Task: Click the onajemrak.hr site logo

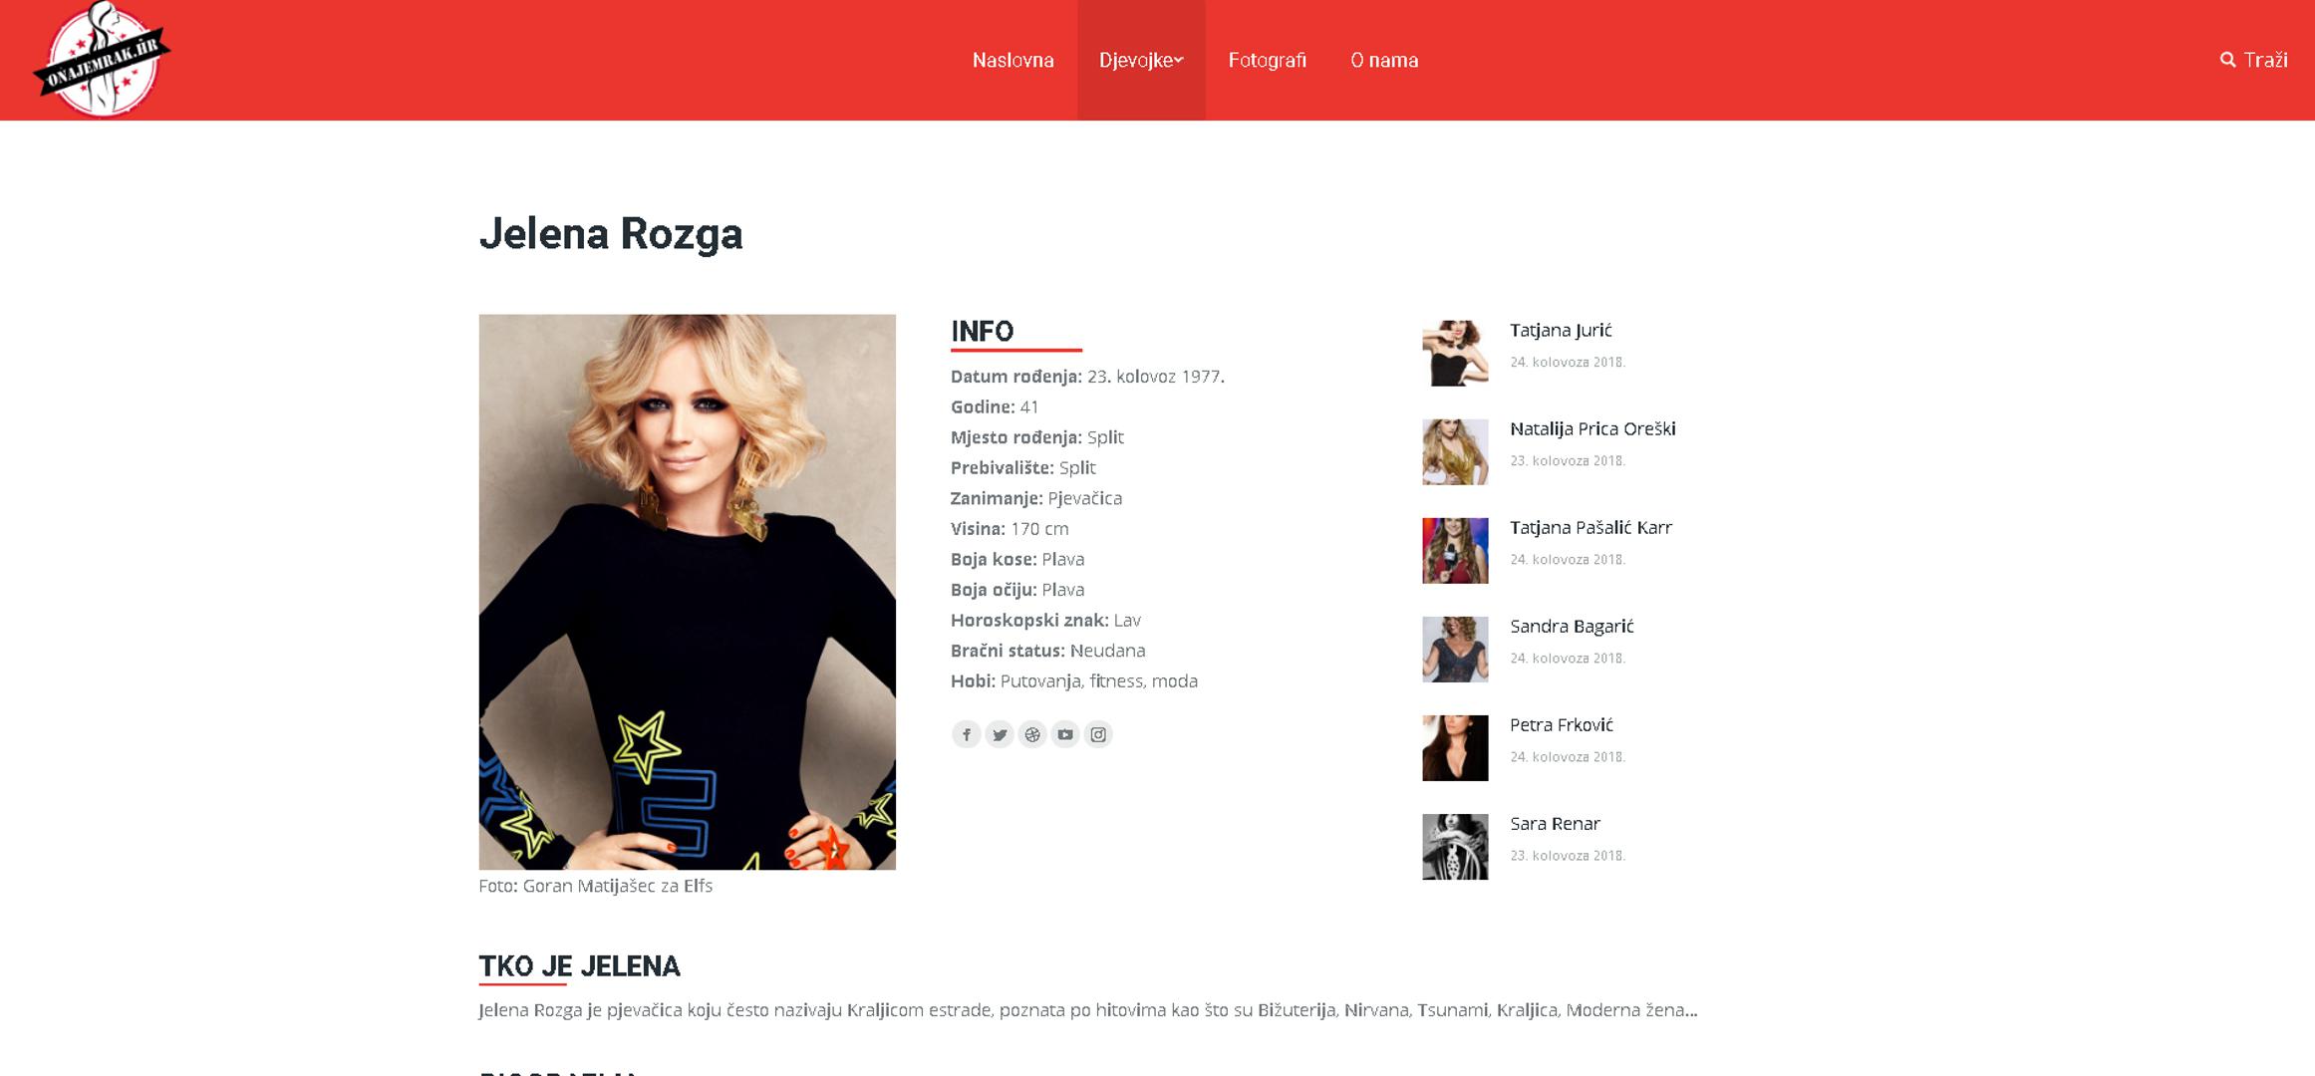Action: tap(102, 60)
